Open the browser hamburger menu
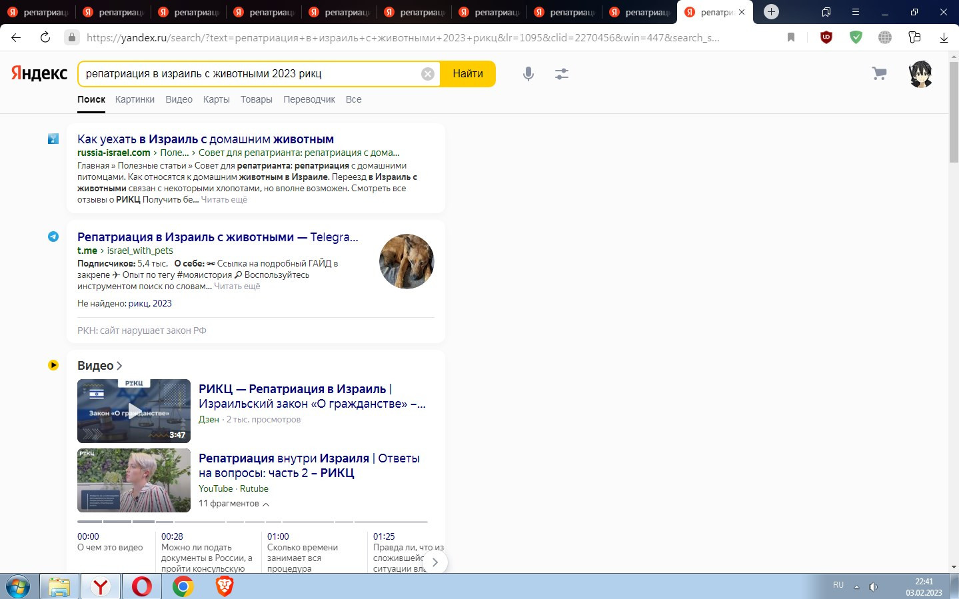The width and height of the screenshot is (959, 599). click(856, 12)
